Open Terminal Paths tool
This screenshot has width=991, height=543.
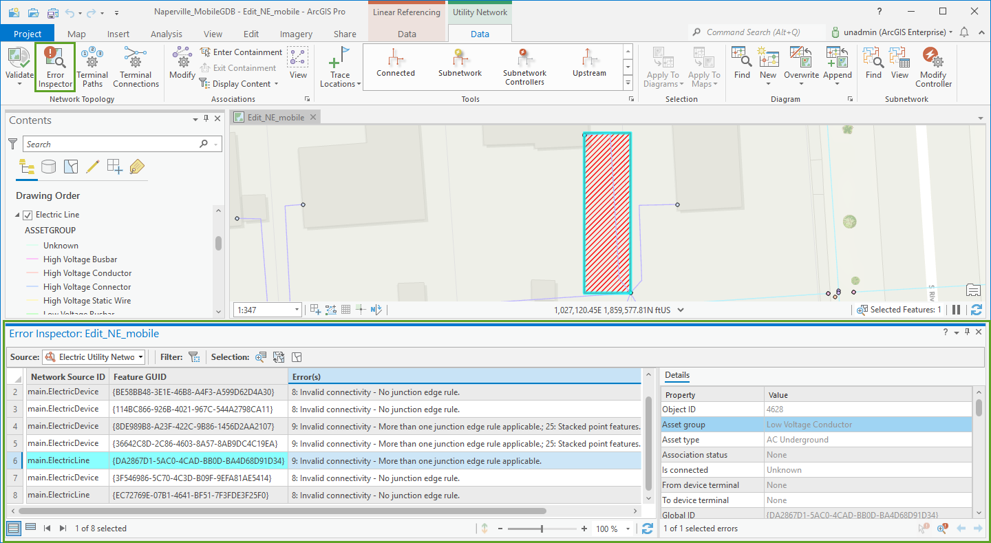(x=92, y=67)
